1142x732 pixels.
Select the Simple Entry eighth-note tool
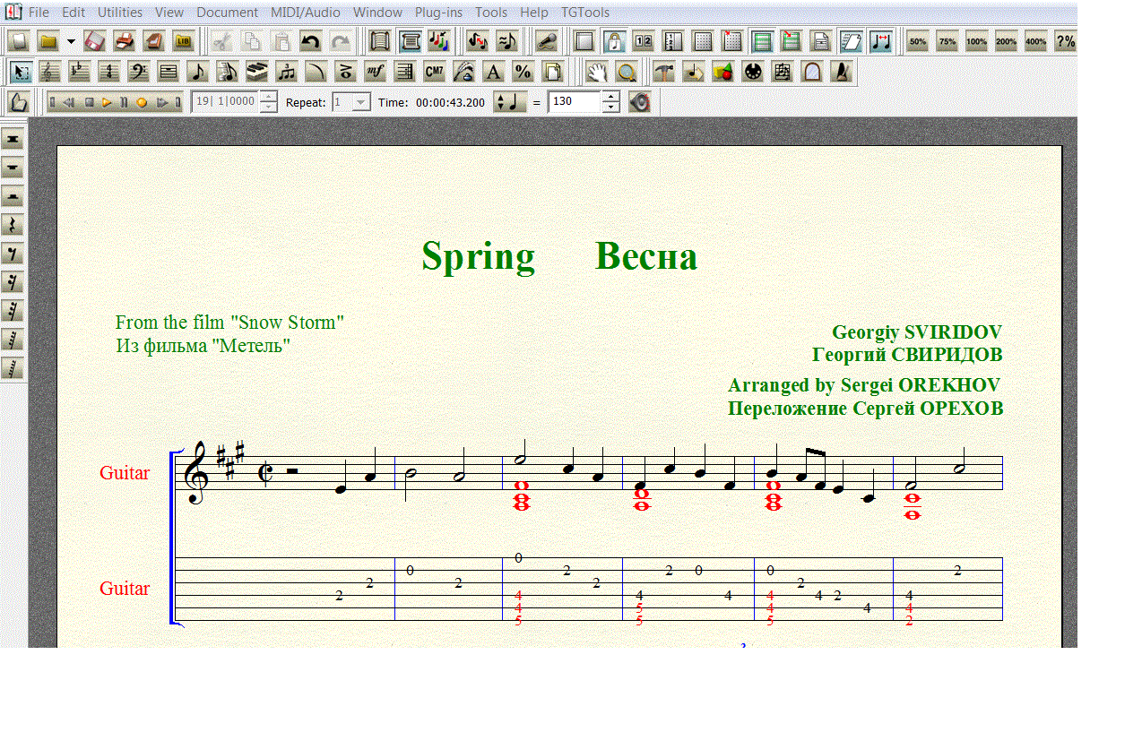point(198,72)
